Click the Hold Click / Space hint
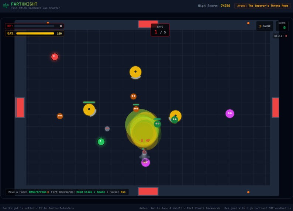This screenshot has height=211, width=293. point(91,192)
